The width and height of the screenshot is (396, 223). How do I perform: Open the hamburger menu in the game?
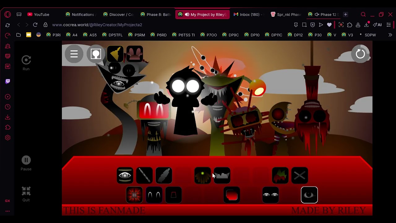[74, 54]
